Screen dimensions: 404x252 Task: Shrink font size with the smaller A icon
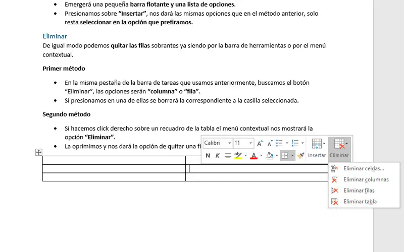(270, 143)
